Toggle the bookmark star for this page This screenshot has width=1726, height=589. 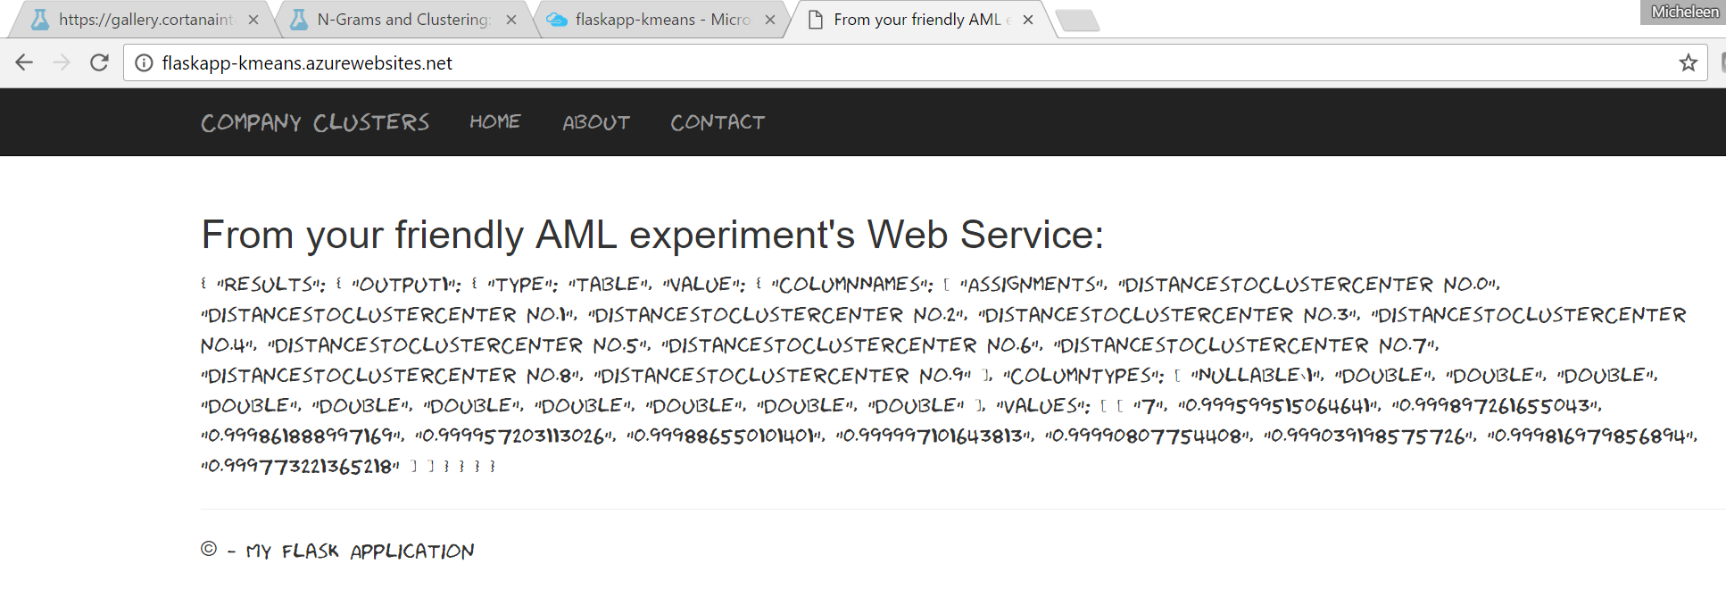[x=1688, y=62]
